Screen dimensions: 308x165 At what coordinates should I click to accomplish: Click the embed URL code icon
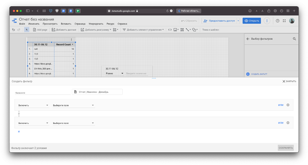pyautogui.click(x=170, y=30)
